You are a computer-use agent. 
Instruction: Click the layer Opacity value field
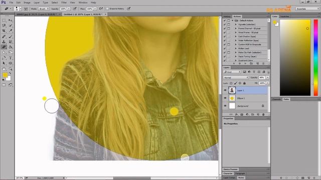coord(262,77)
